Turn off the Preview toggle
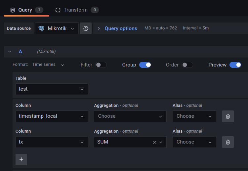Screen dimensions: 248x171 (x=235, y=65)
